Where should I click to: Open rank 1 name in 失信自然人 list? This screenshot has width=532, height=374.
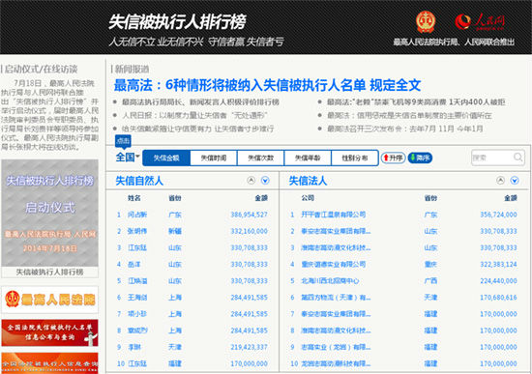click(x=137, y=215)
